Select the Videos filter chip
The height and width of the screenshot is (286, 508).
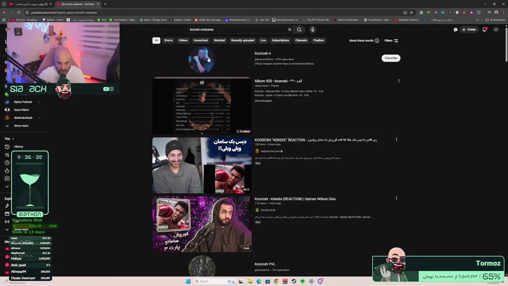[183, 40]
